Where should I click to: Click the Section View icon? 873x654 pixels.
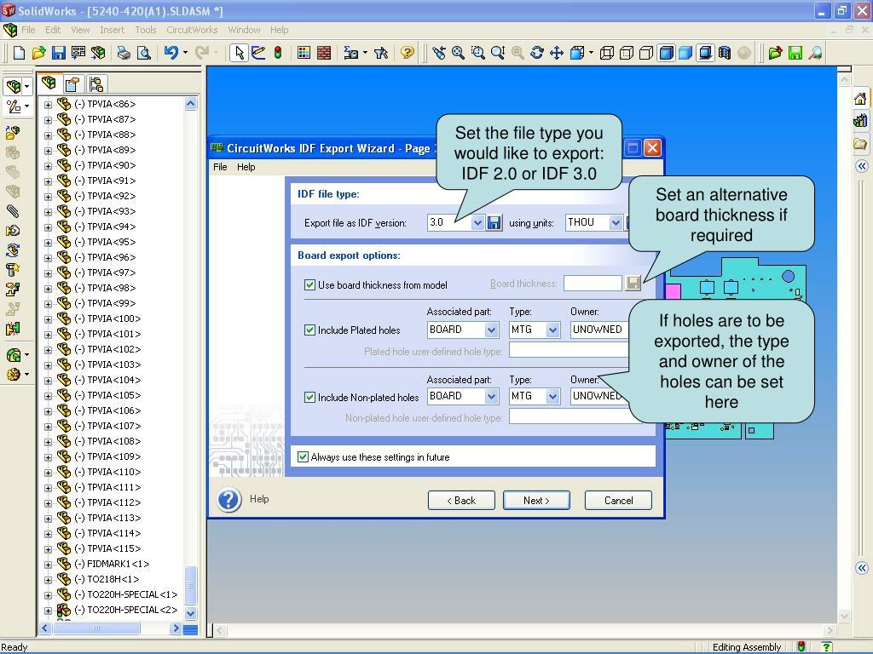click(725, 53)
